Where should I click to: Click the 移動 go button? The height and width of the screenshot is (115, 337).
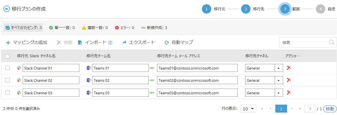point(330,109)
